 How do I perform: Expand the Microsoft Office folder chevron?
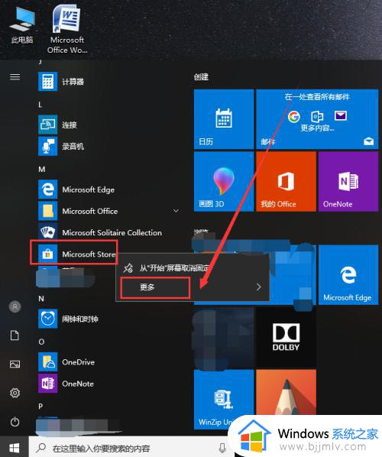(176, 211)
